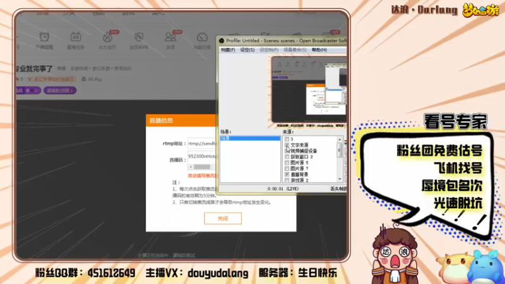Screen dimensions: 505x284
Task: Open the 充能任务 gauge icon
Action: [202, 37]
